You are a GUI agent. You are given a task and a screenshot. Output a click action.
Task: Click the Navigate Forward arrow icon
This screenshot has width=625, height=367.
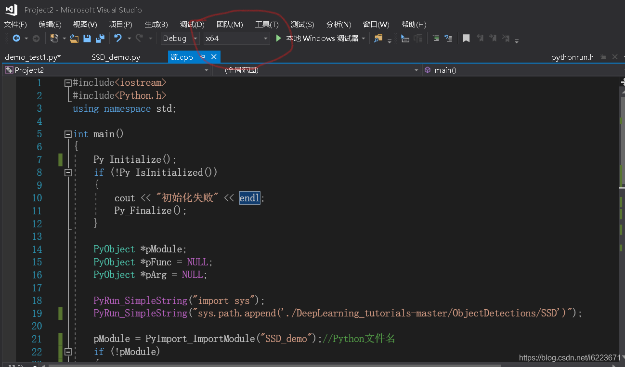36,38
